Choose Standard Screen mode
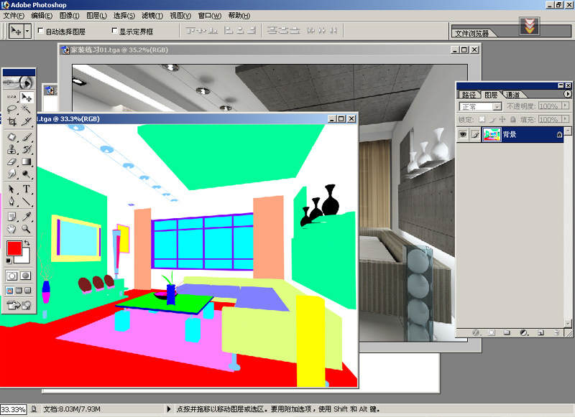This screenshot has height=417, width=575. (x=10, y=291)
